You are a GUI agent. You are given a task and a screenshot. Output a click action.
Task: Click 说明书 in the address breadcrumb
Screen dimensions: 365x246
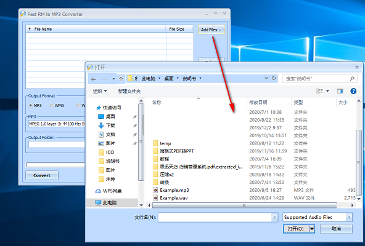189,79
